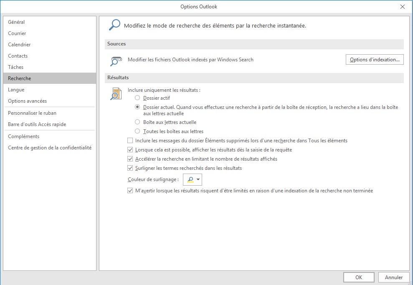Select the Tâches category

tap(50, 67)
